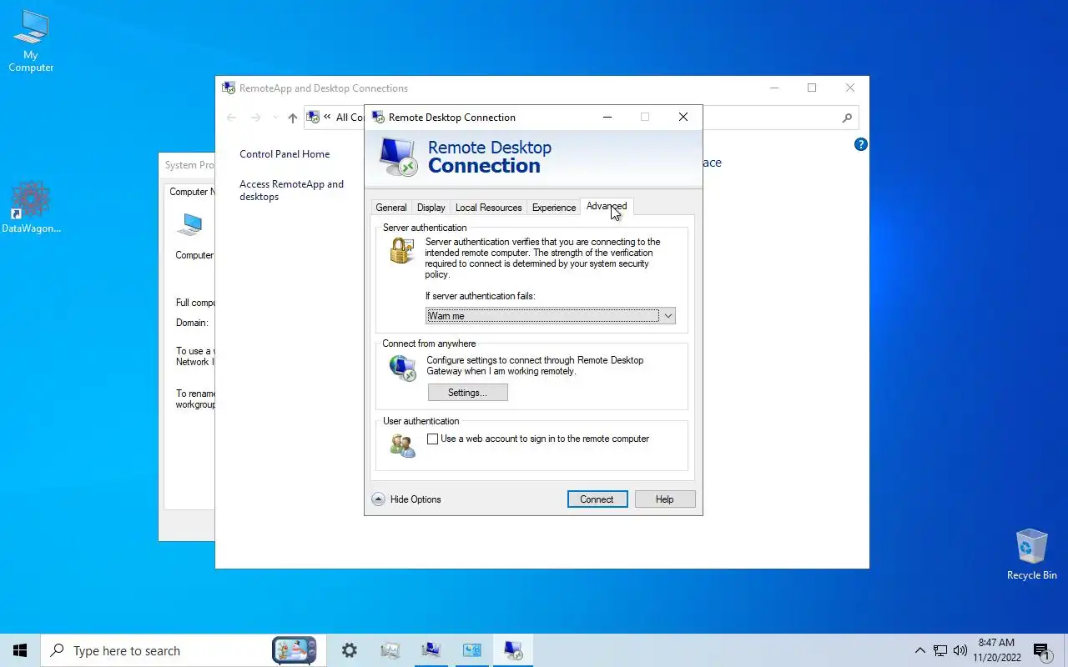This screenshot has width=1068, height=667.
Task: Click the snowman search highlight icon
Action: click(x=295, y=650)
